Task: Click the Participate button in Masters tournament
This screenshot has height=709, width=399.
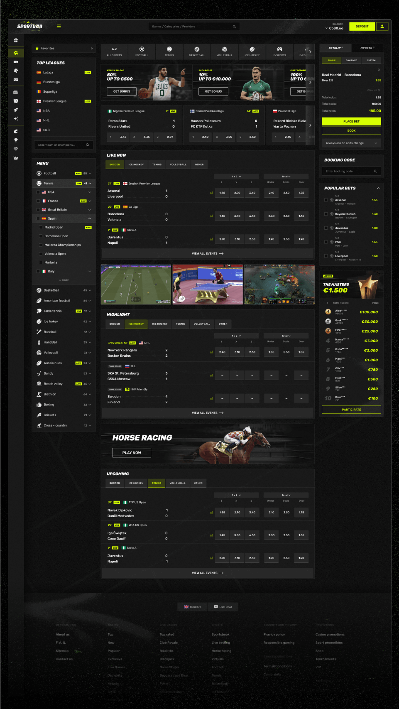Action: pos(351,410)
